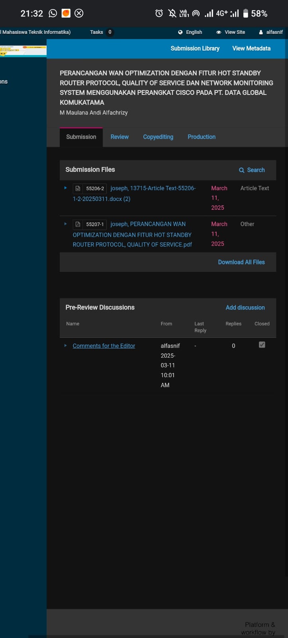Open the joseph 13715-Article Text docx file

click(134, 193)
